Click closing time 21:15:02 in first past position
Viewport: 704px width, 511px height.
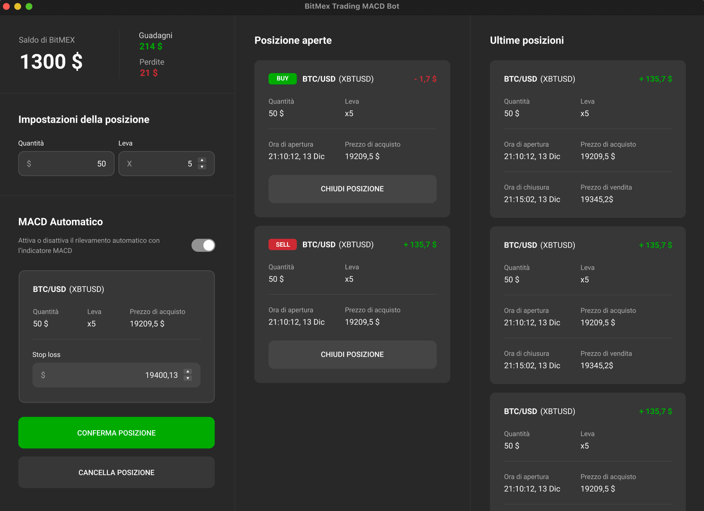tap(532, 199)
